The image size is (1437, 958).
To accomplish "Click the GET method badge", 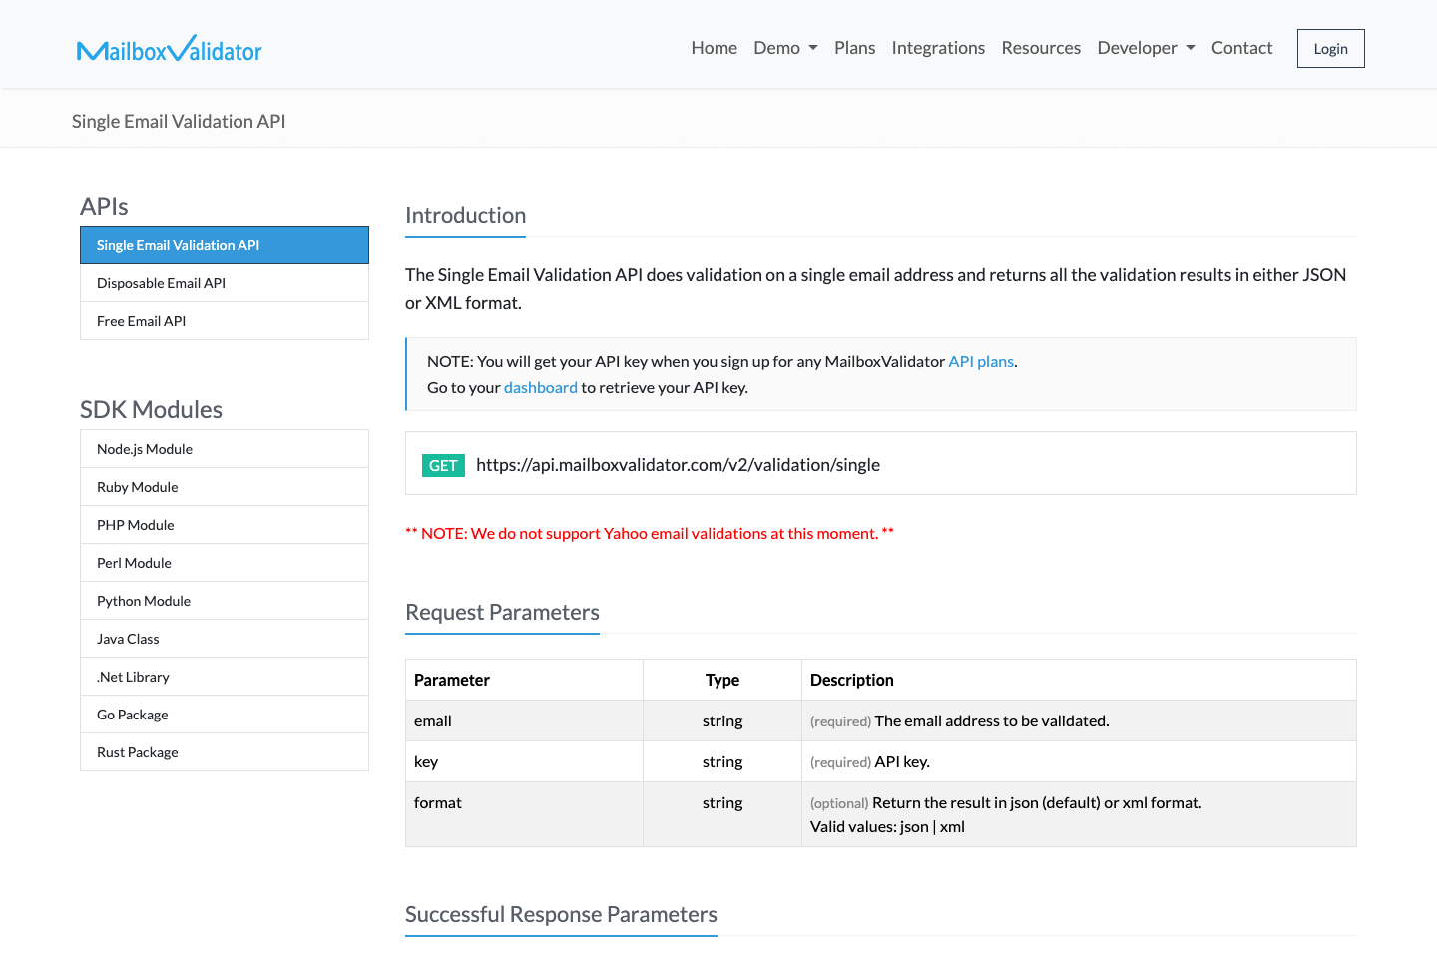I will [x=443, y=465].
